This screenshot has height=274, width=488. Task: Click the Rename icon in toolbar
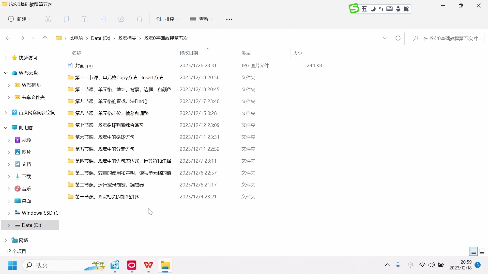point(103,19)
